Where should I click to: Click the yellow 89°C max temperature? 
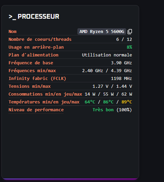tap(126, 102)
